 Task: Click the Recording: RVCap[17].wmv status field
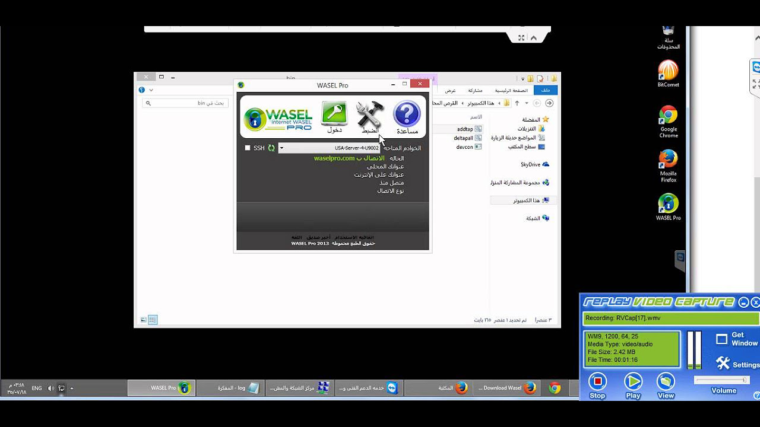tap(671, 318)
